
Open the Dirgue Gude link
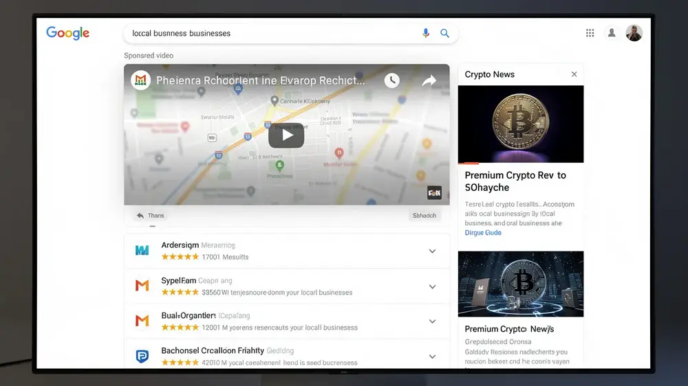coord(483,233)
